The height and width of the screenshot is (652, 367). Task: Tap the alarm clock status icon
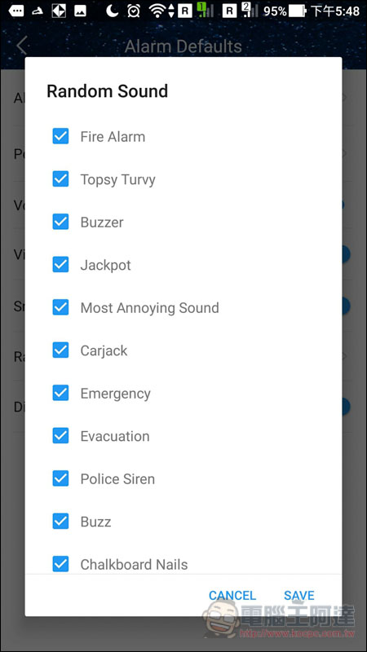tap(134, 11)
